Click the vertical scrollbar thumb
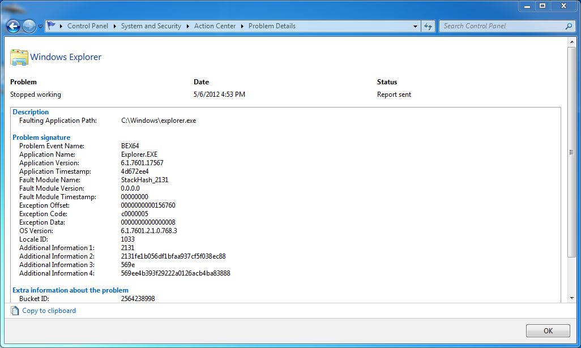This screenshot has height=348, width=581. tap(572, 152)
